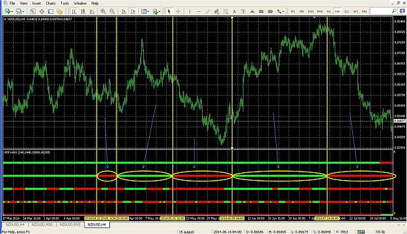The image size is (407, 234).
Task: Open the File menu
Action: click(x=12, y=3)
